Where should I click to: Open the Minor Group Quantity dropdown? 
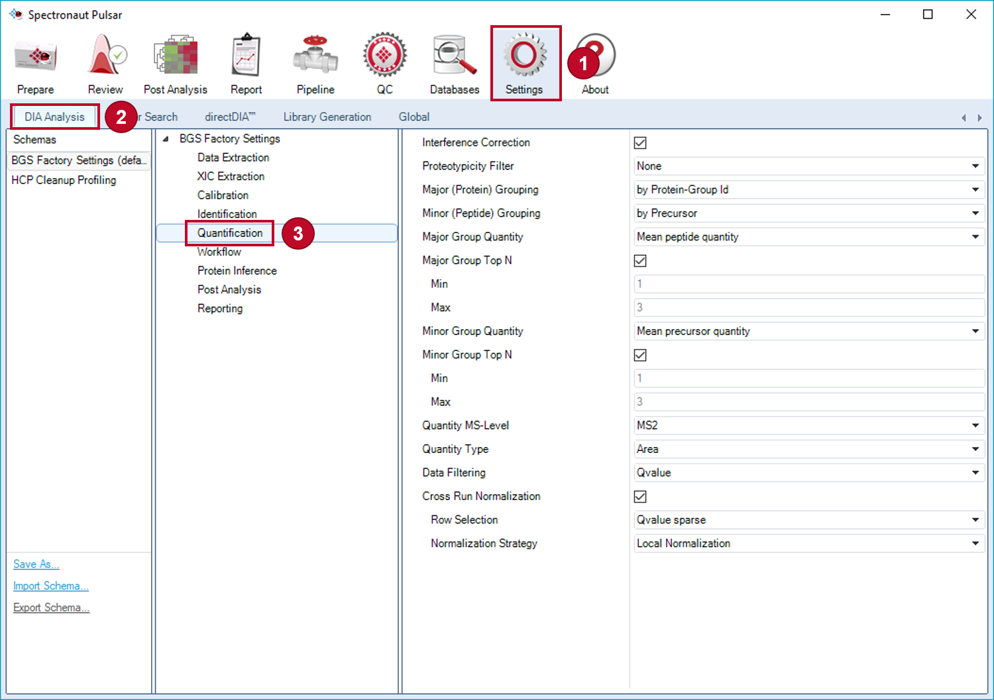coord(809,331)
